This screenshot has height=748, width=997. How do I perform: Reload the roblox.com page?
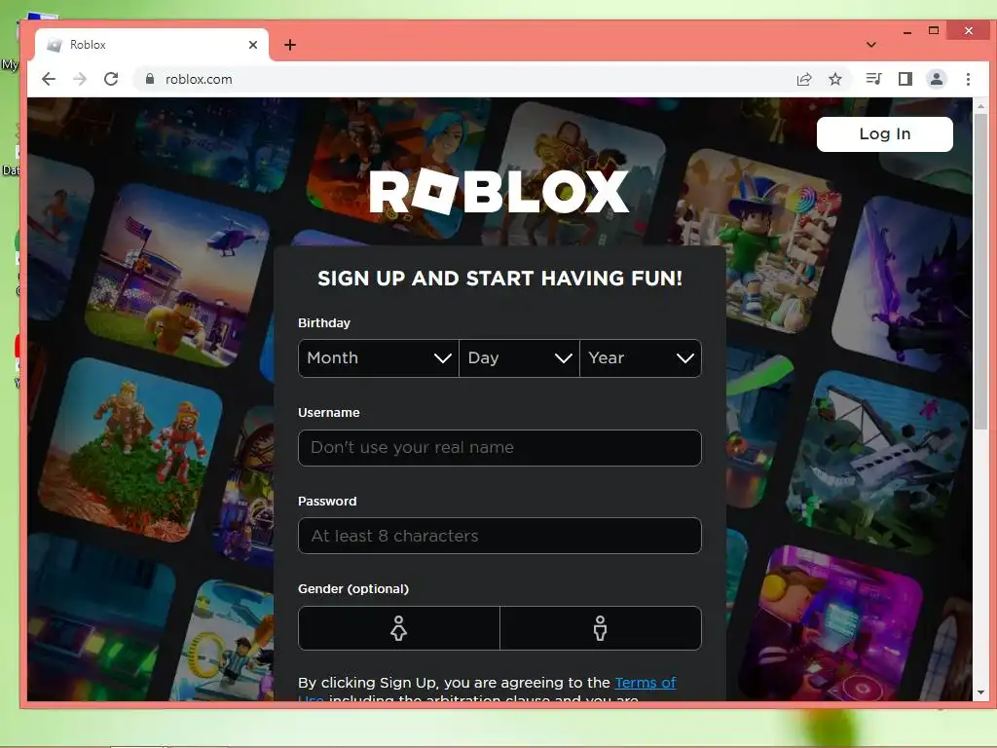pyautogui.click(x=111, y=79)
